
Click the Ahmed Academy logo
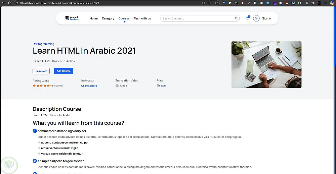click(x=72, y=18)
